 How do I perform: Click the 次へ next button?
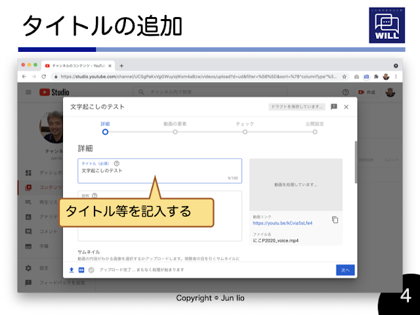pos(345,270)
